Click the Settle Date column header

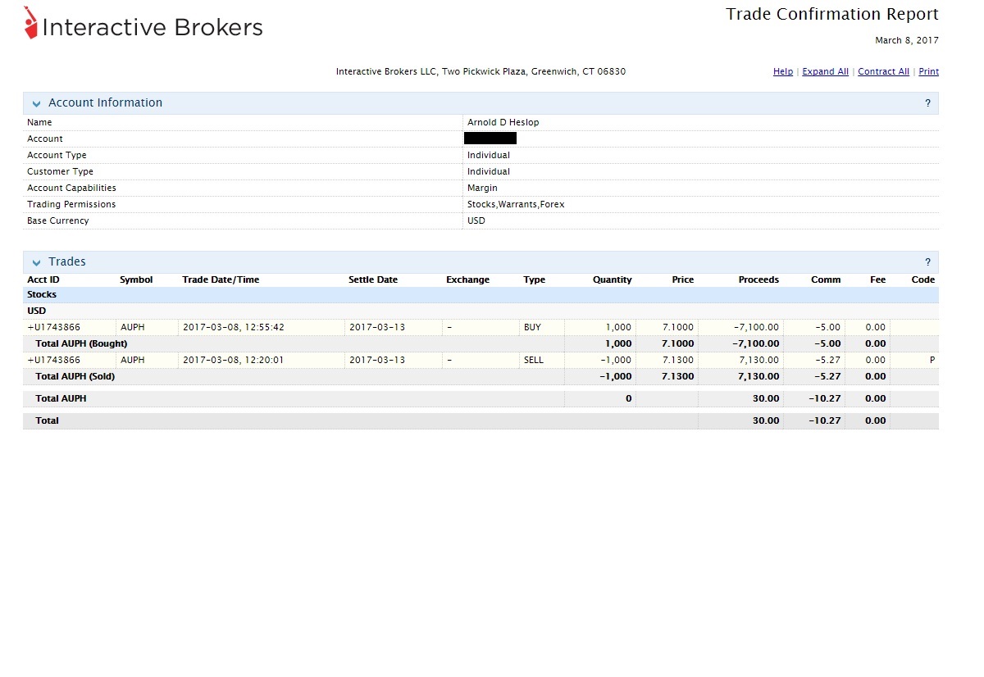pyautogui.click(x=373, y=279)
